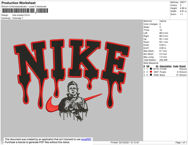
Task: Click the 'HITAM' description
Action: pyautogui.click(x=163, y=69)
